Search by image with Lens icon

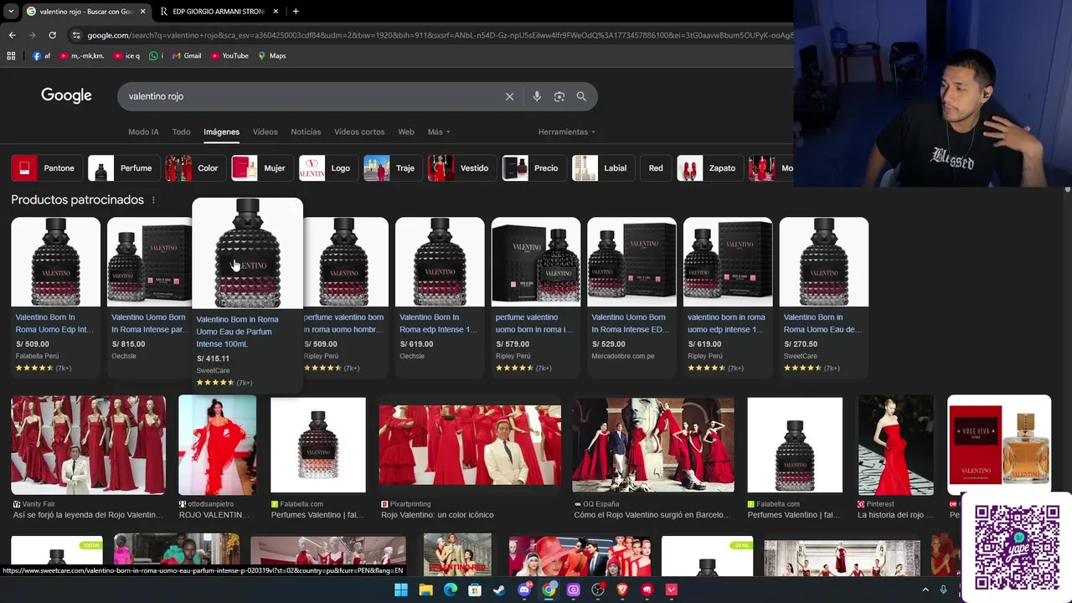559,96
